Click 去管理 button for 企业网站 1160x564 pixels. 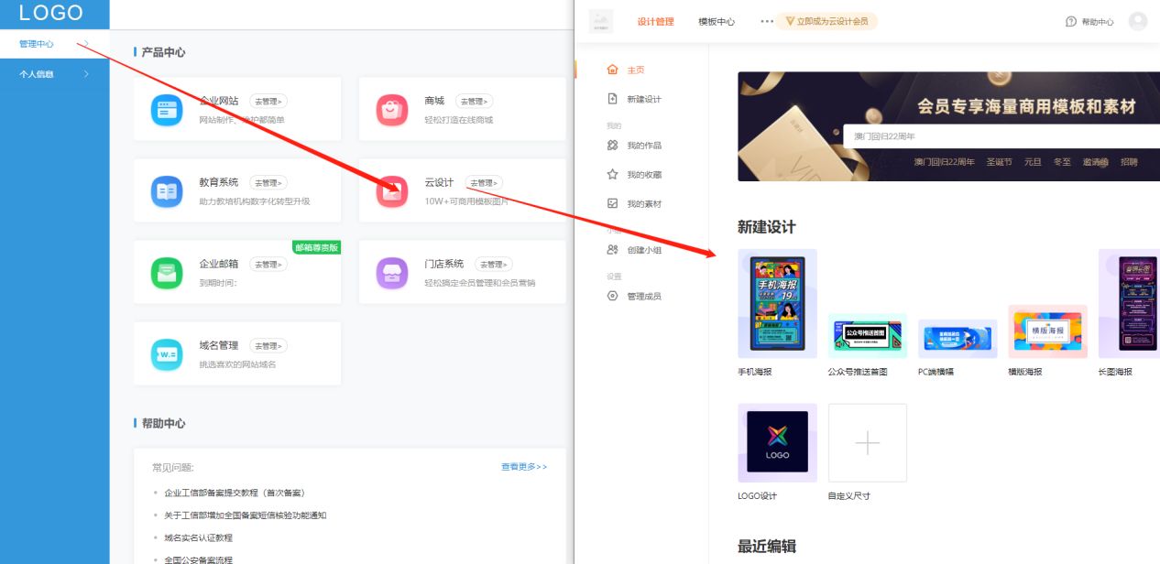[x=268, y=101]
